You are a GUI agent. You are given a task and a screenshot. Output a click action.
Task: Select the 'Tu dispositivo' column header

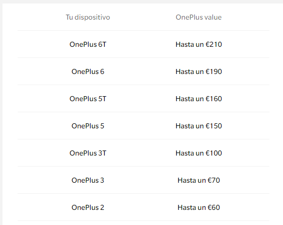[x=88, y=17]
